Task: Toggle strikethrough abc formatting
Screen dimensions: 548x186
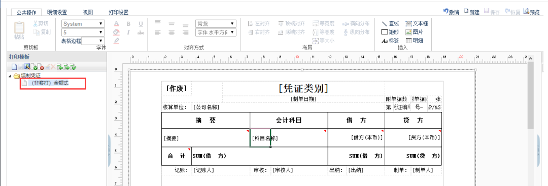Action: pos(141,32)
